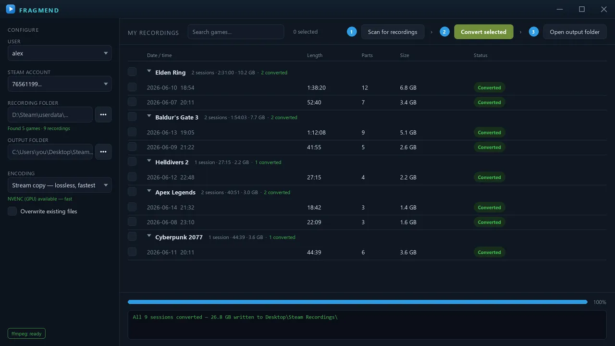Check the Helldivers 2 group checkbox
Image resolution: width=615 pixels, height=346 pixels.
click(132, 161)
